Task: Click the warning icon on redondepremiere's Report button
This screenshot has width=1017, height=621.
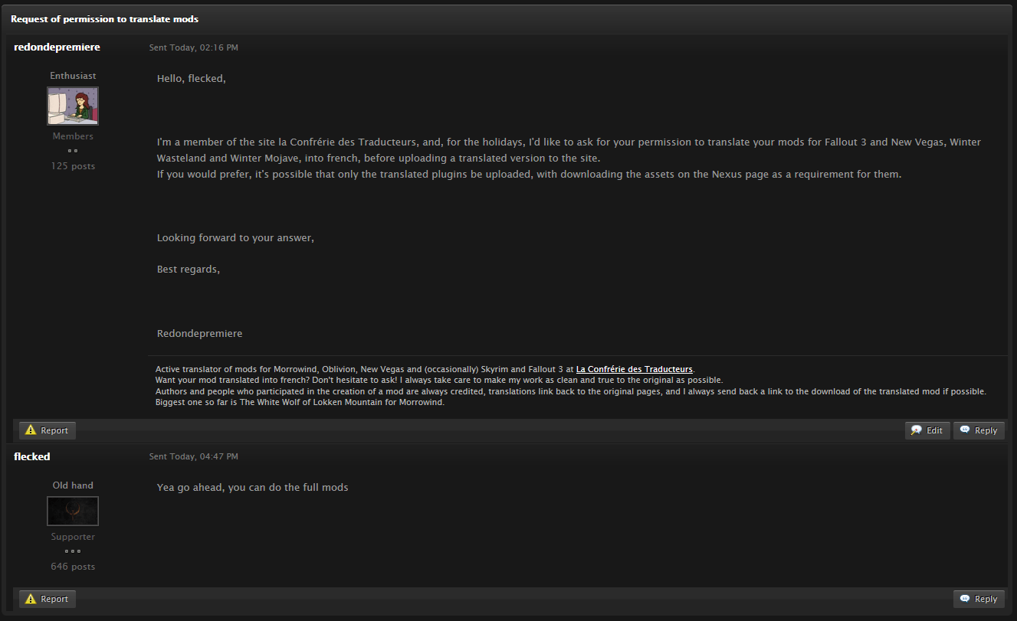Action: pyautogui.click(x=31, y=430)
